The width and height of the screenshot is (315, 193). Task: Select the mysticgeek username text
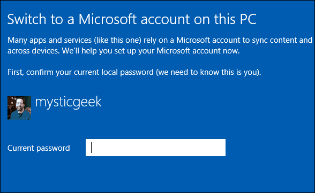click(69, 103)
